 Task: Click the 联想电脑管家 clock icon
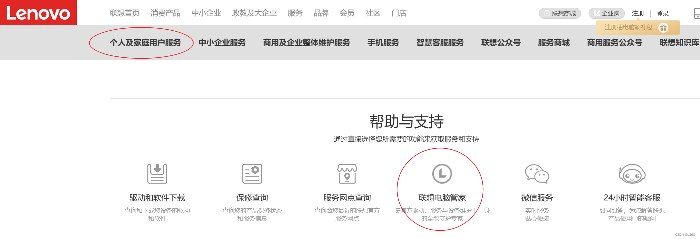[442, 173]
